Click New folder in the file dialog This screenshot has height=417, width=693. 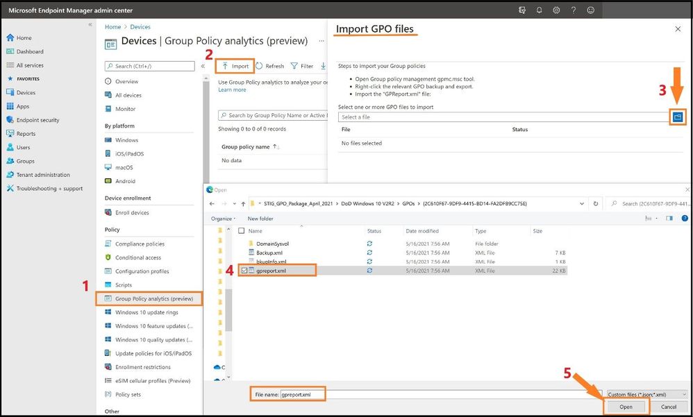260,219
